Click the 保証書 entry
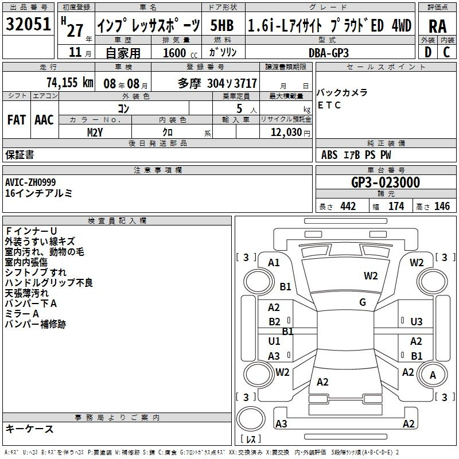459x459 pixels. pos(20,155)
